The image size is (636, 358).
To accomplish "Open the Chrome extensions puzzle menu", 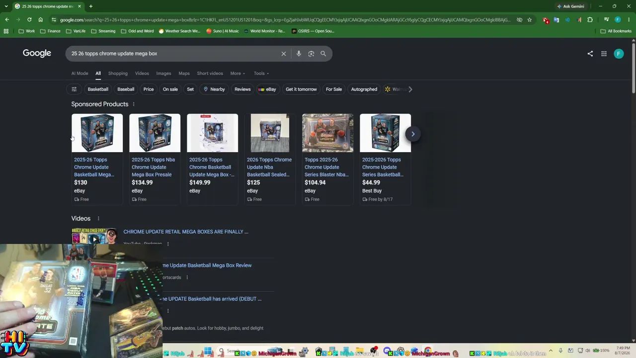I will (590, 20).
